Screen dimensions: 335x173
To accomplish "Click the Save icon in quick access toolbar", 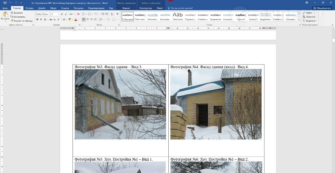I will 5,3.
